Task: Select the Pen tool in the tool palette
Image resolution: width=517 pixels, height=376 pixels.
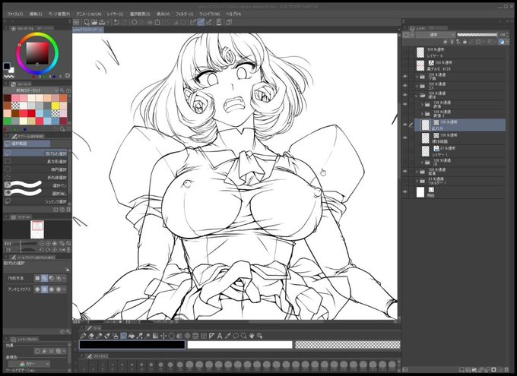Action: pos(83,336)
